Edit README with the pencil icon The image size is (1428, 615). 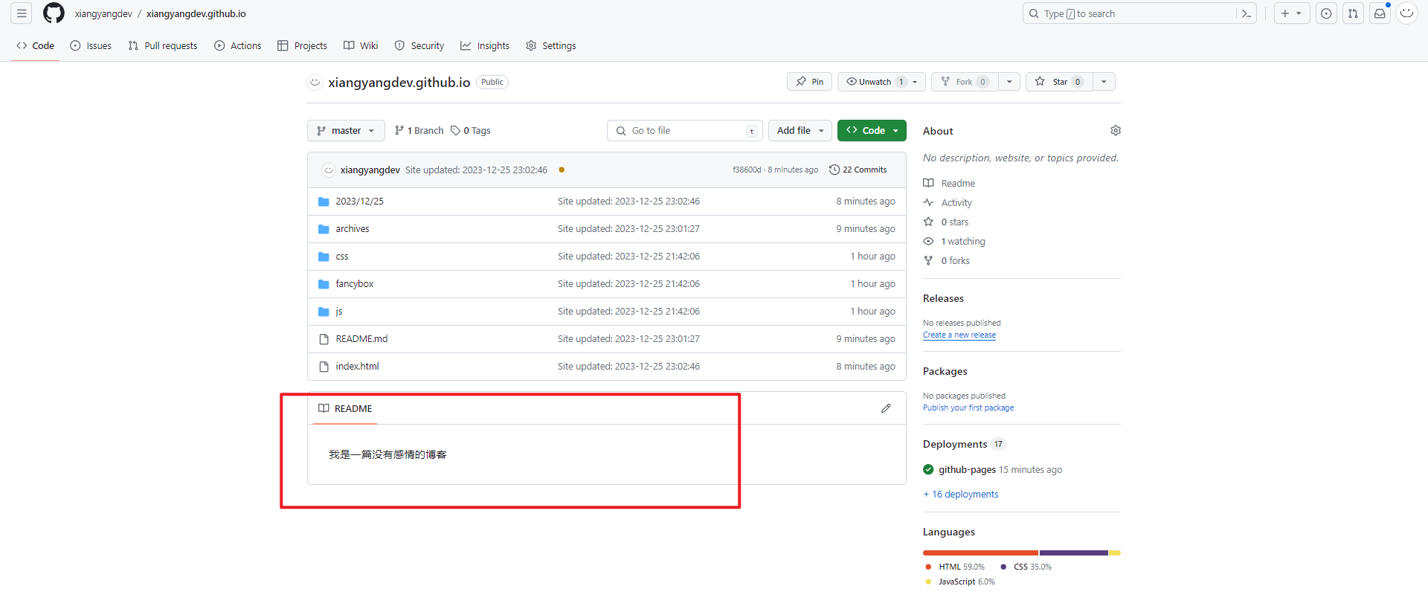886,408
